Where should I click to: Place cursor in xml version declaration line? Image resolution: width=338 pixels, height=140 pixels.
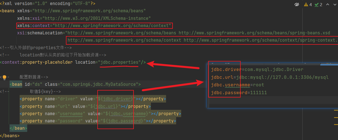[47, 4]
